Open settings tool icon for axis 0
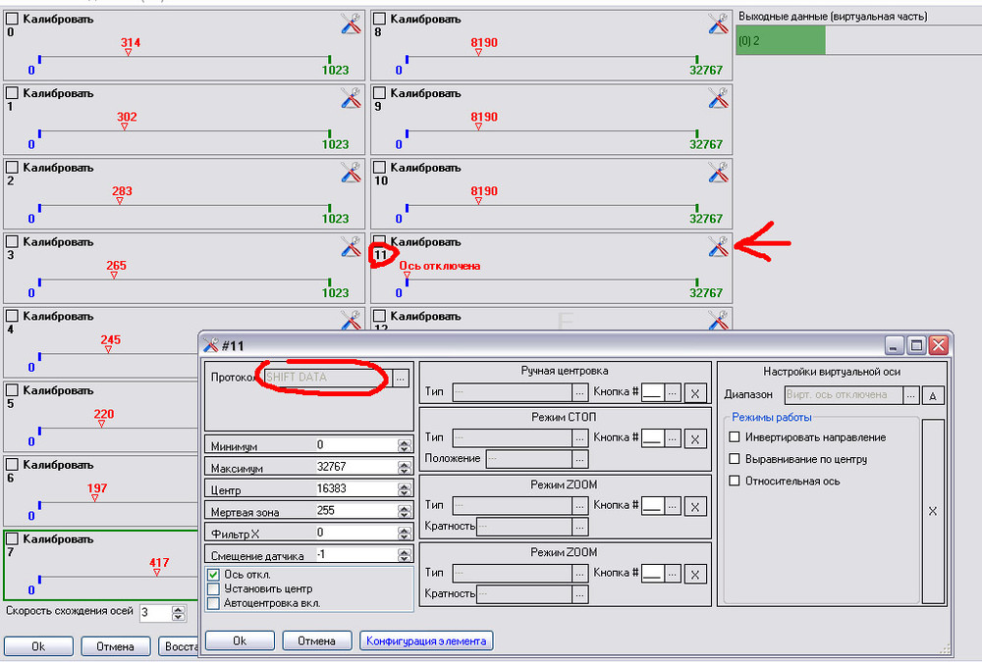The width and height of the screenshot is (982, 662). [351, 24]
